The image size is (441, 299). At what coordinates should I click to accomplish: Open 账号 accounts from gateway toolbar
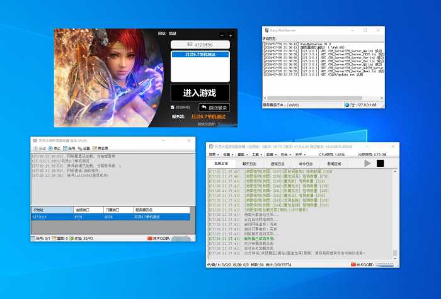pos(69,148)
